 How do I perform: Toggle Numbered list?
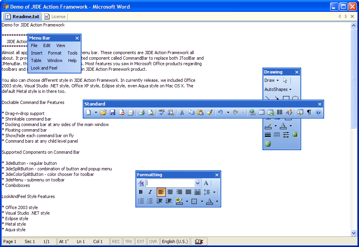coord(141,201)
